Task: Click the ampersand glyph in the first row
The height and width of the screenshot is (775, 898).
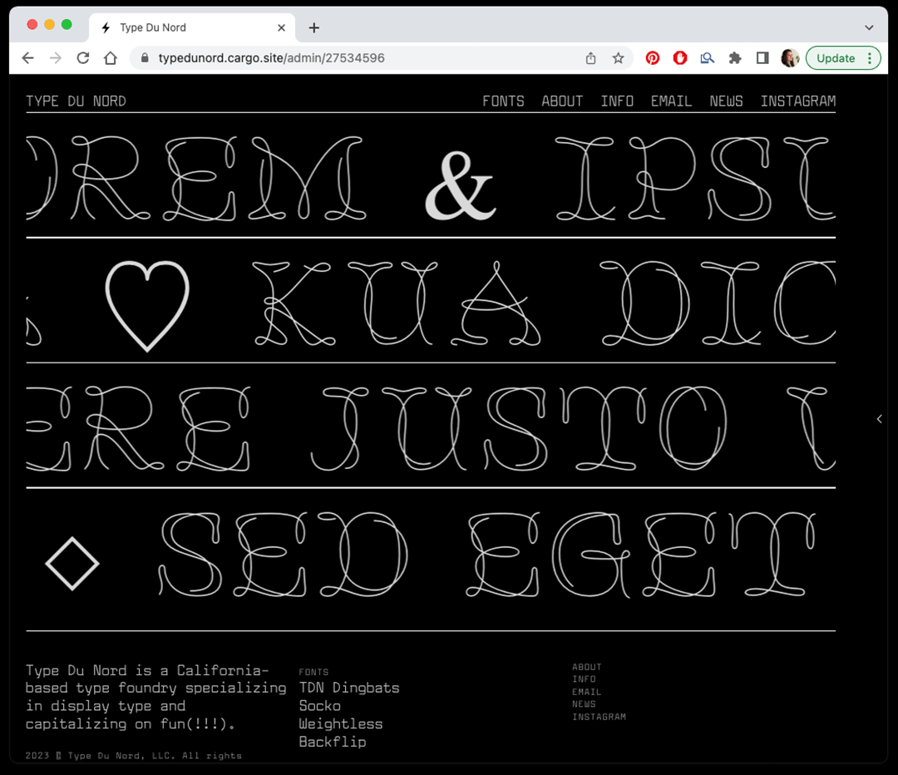Action: click(x=461, y=186)
